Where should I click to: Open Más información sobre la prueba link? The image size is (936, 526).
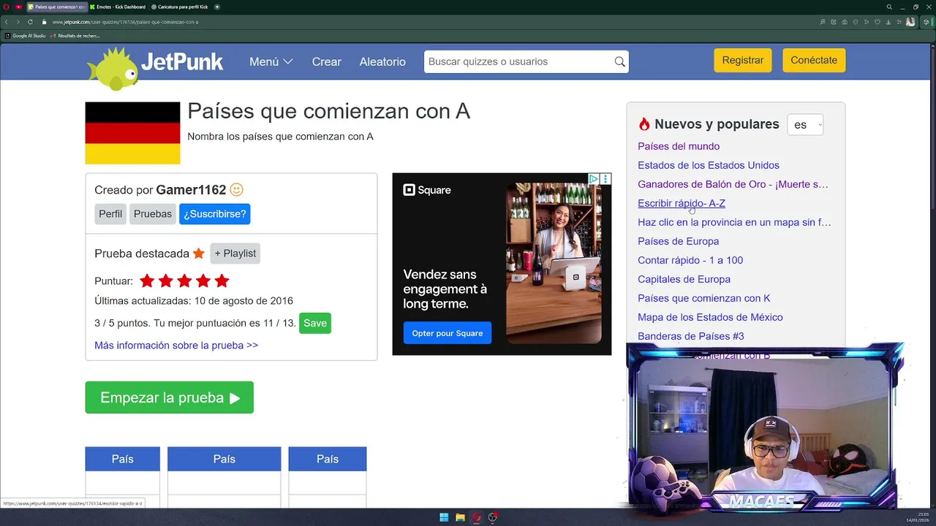click(x=176, y=345)
